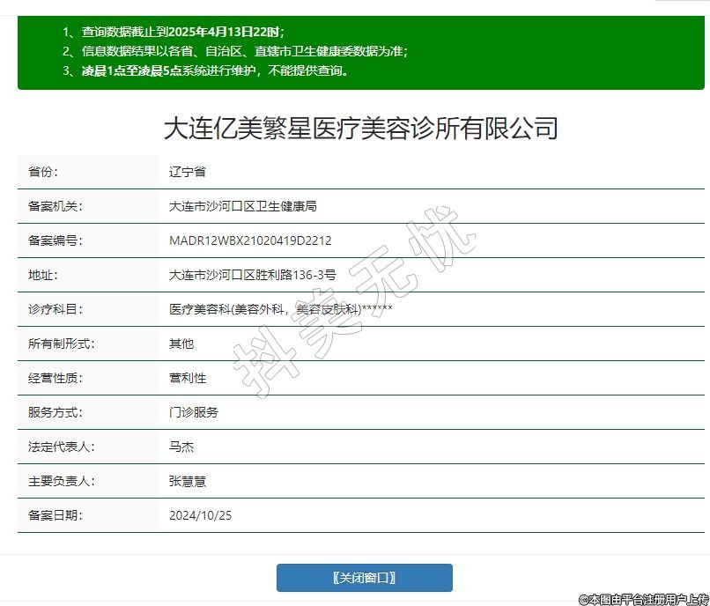This screenshot has height=606, width=710.
Task: Click the 服务方式 value 门诊服务
Action: coord(194,412)
